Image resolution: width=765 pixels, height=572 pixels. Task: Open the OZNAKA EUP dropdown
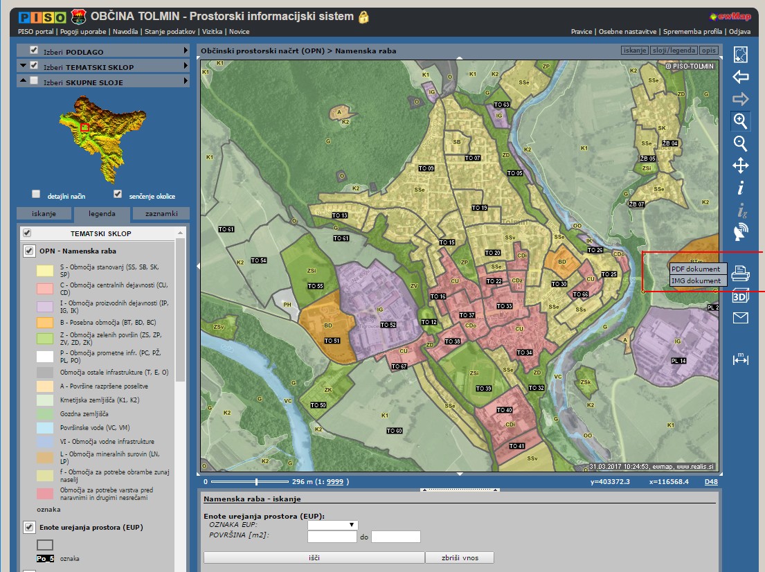click(x=333, y=525)
